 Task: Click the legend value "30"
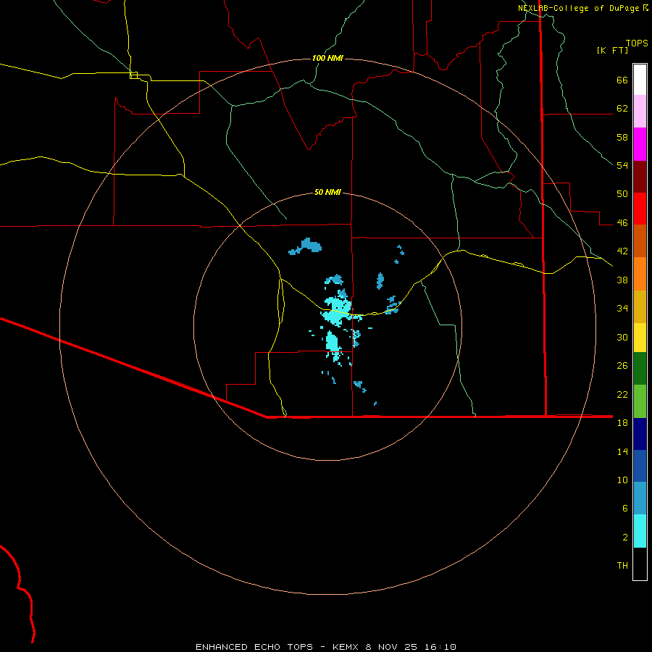click(x=622, y=337)
